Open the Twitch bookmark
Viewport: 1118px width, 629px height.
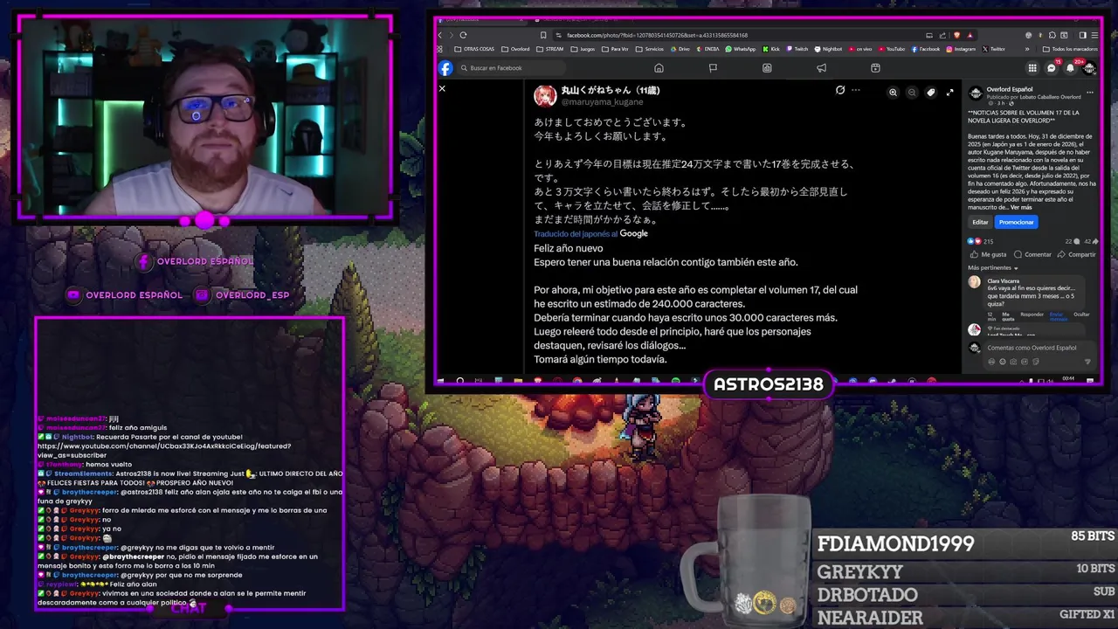tap(797, 49)
